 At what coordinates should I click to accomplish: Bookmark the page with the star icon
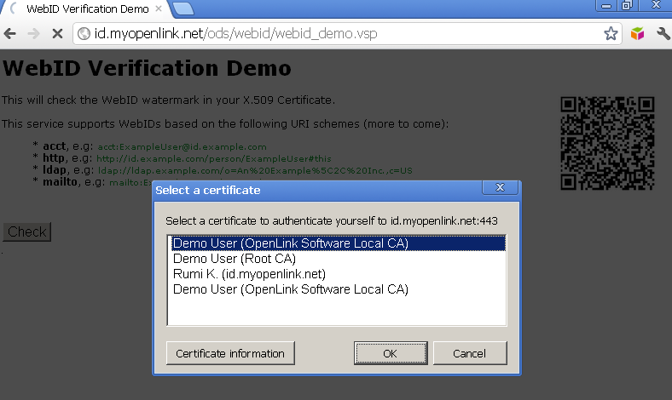pyautogui.click(x=611, y=34)
